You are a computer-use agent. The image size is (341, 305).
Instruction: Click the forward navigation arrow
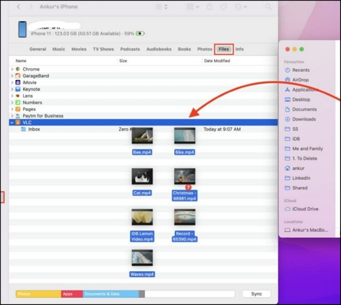(x=31, y=7)
